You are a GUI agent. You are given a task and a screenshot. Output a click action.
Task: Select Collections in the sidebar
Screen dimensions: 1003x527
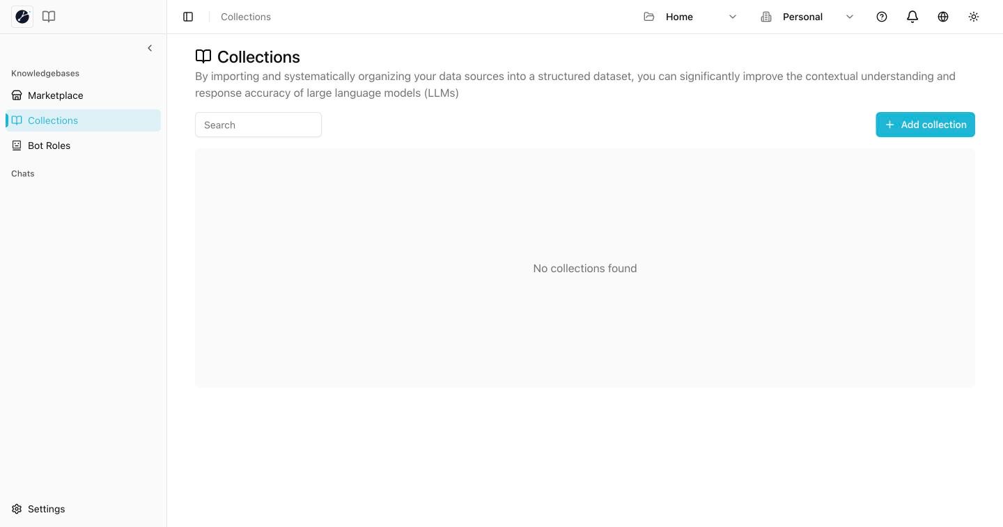[x=83, y=120]
